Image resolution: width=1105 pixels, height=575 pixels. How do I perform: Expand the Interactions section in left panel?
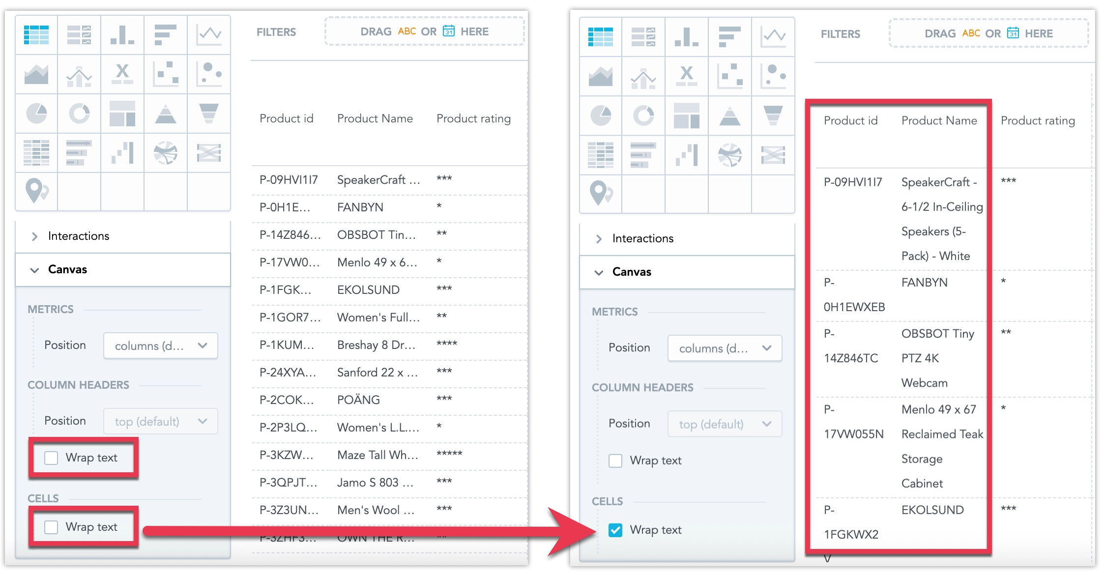pos(79,236)
